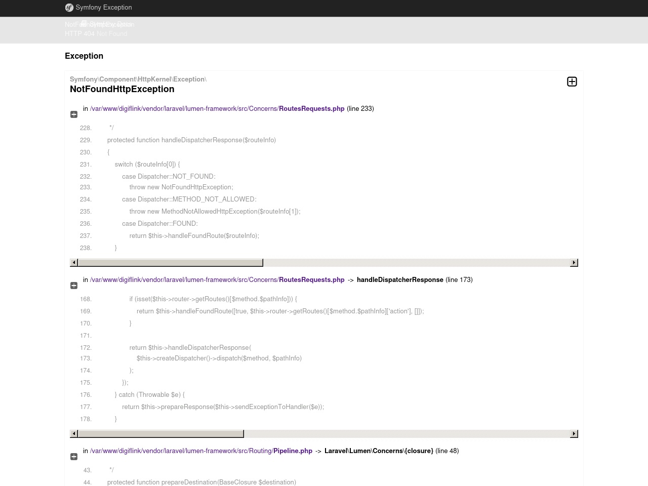Image resolution: width=648 pixels, height=486 pixels.
Task: Click the 'switch ($routeInfo[0]) {' code line
Action: (x=147, y=165)
